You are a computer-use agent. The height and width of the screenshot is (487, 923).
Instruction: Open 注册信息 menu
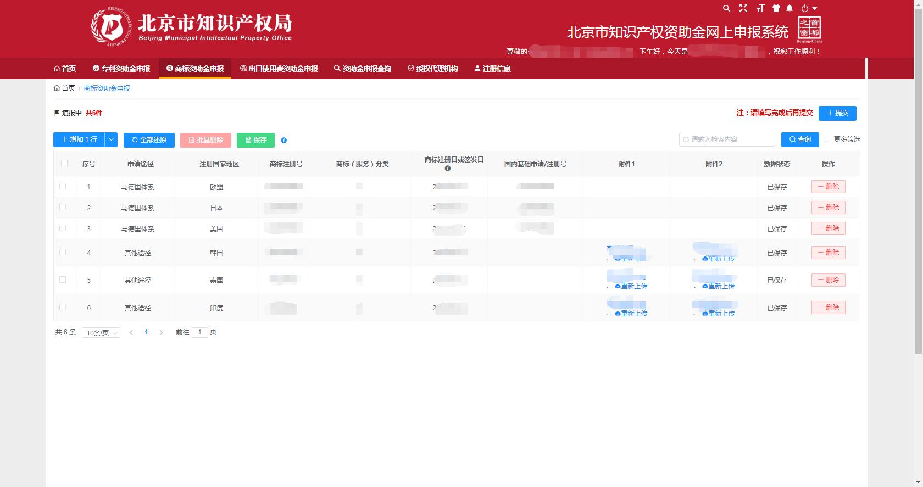pyautogui.click(x=492, y=69)
